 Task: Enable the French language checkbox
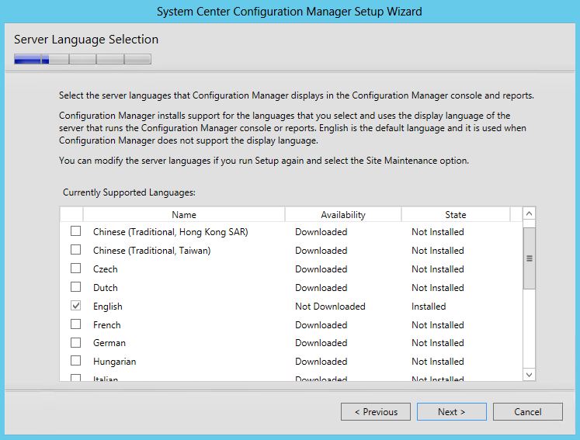[x=76, y=324]
